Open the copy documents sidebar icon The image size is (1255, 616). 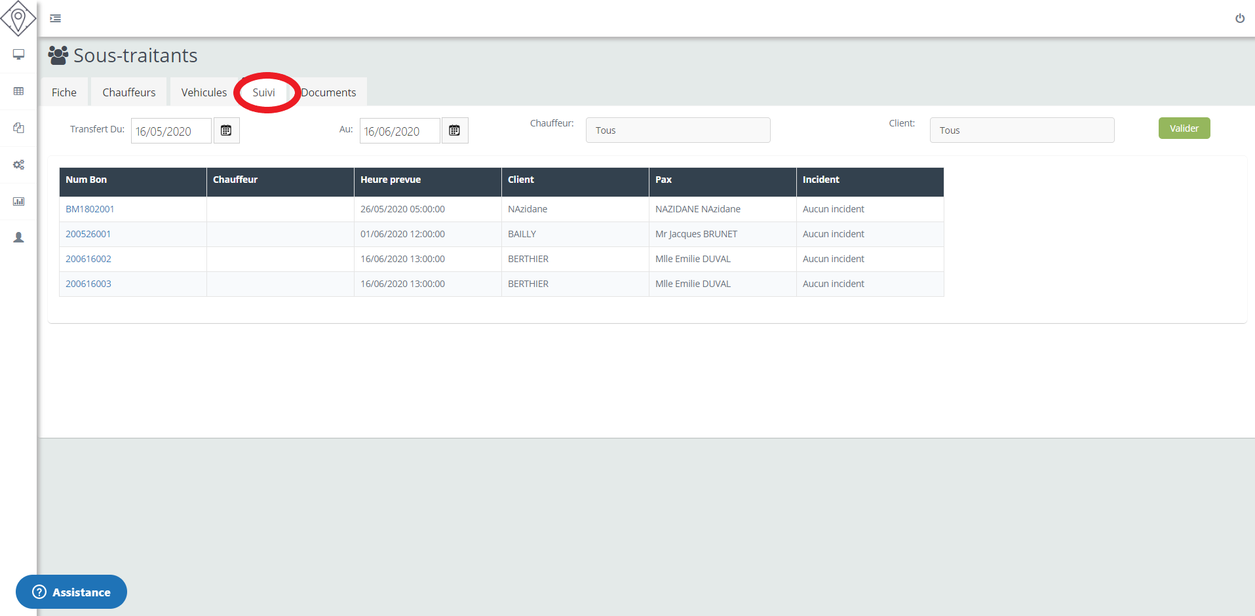(x=18, y=128)
